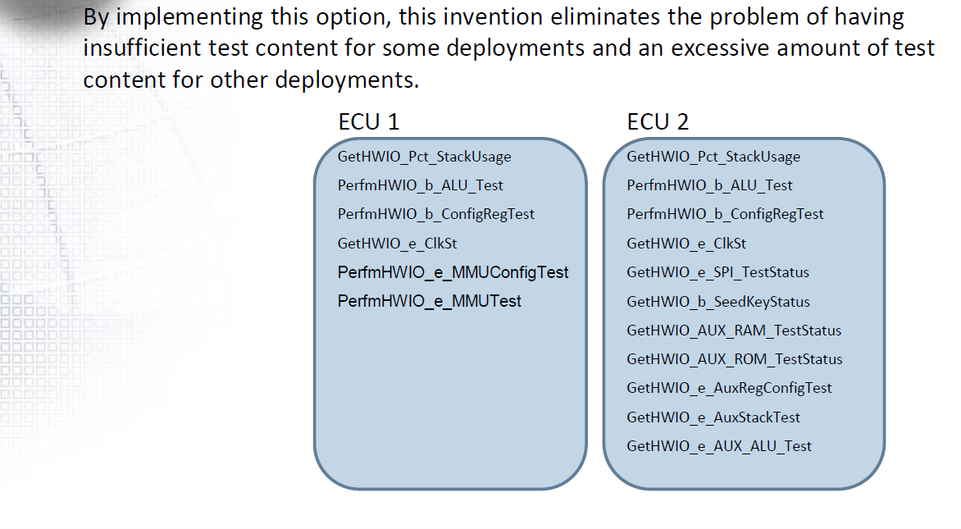Select PerfmHWIO_b_ALU_Test in ECU 1 box
The image size is (961, 529).
(x=420, y=185)
